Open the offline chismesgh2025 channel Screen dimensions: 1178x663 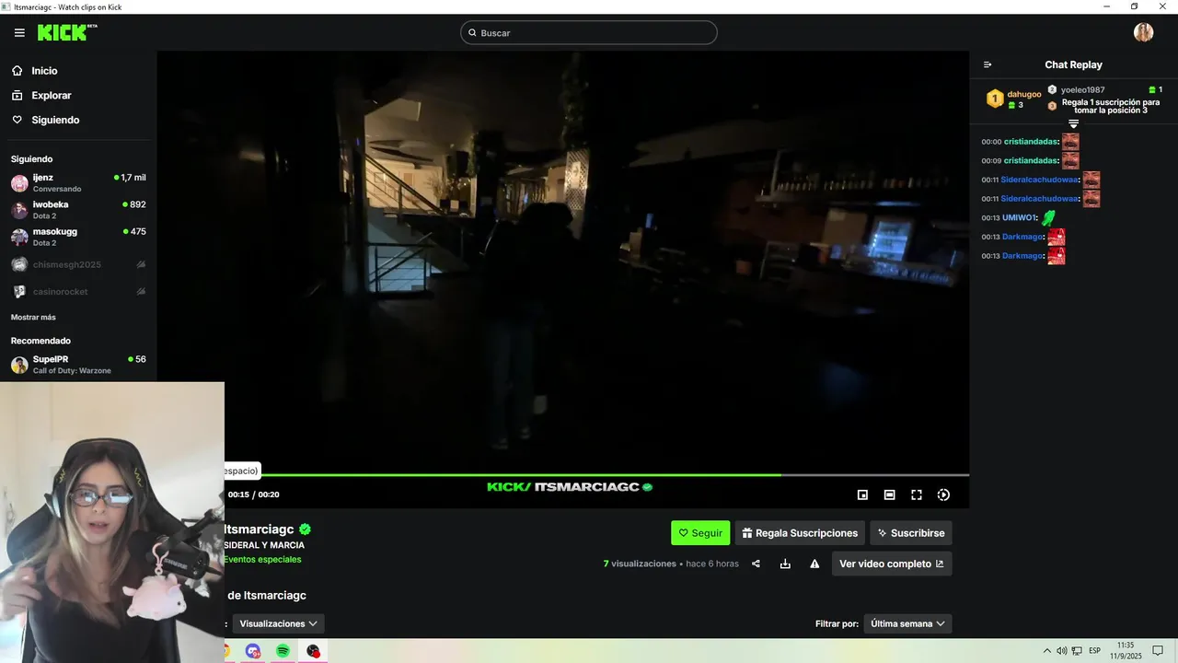[x=78, y=264]
